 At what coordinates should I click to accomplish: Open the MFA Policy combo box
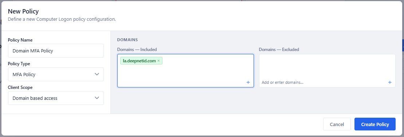pyautogui.click(x=56, y=74)
